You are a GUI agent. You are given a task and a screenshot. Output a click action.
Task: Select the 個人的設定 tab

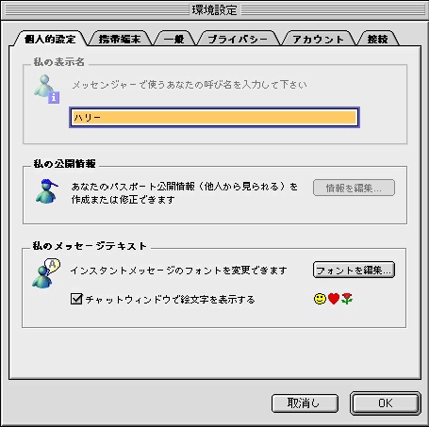pos(50,39)
